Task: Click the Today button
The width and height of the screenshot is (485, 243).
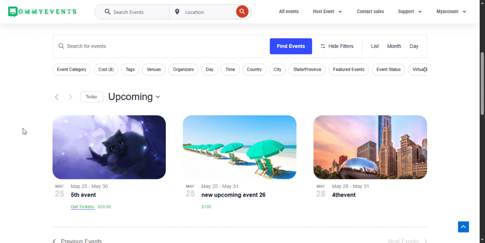Action: tap(91, 97)
